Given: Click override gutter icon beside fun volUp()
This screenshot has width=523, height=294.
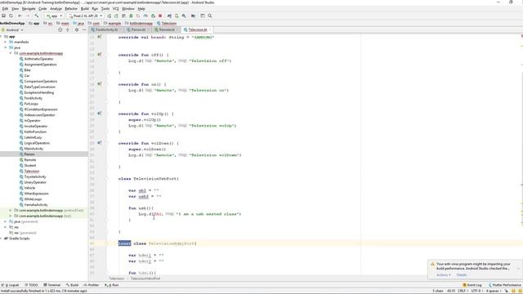Looking at the screenshot, I should (x=100, y=114).
